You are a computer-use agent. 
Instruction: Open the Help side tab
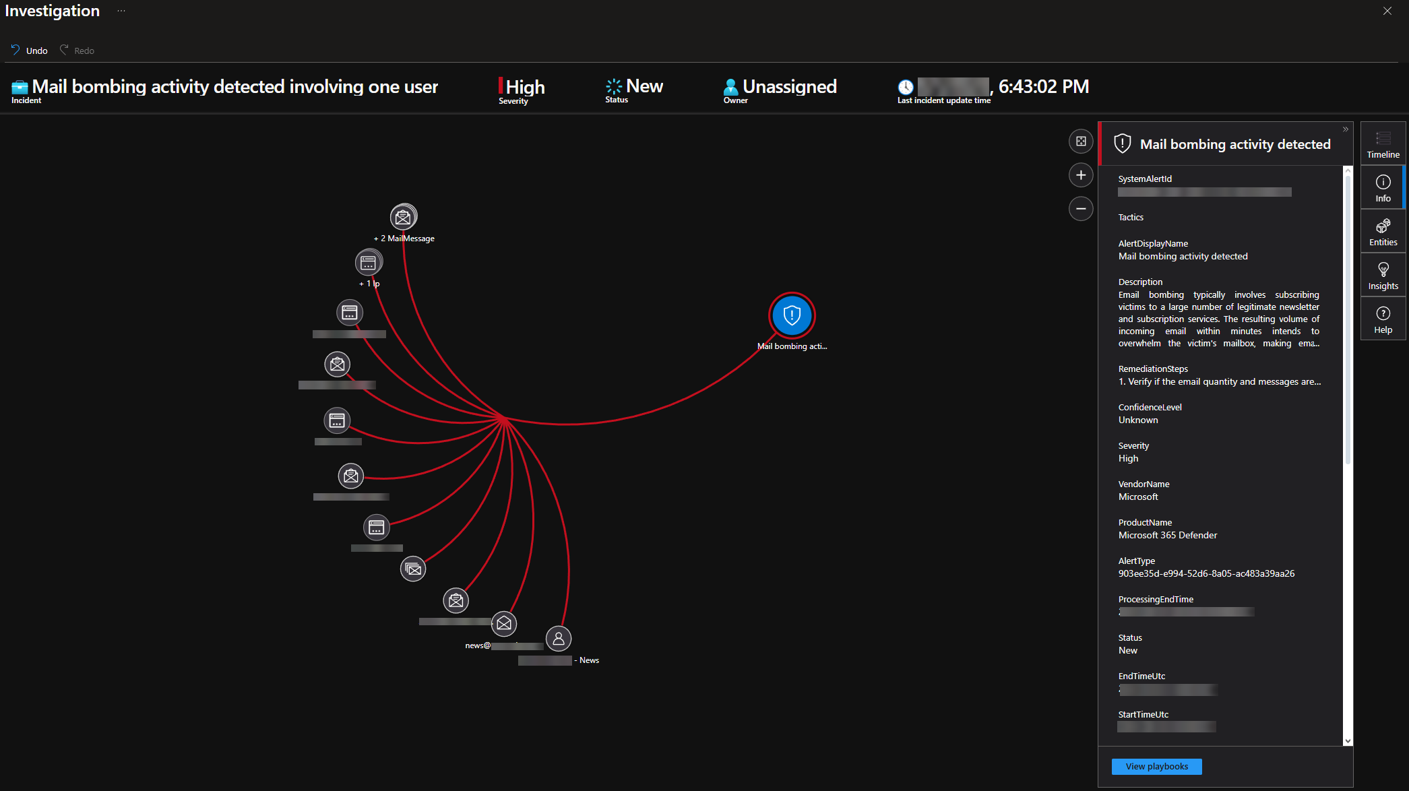pos(1383,319)
